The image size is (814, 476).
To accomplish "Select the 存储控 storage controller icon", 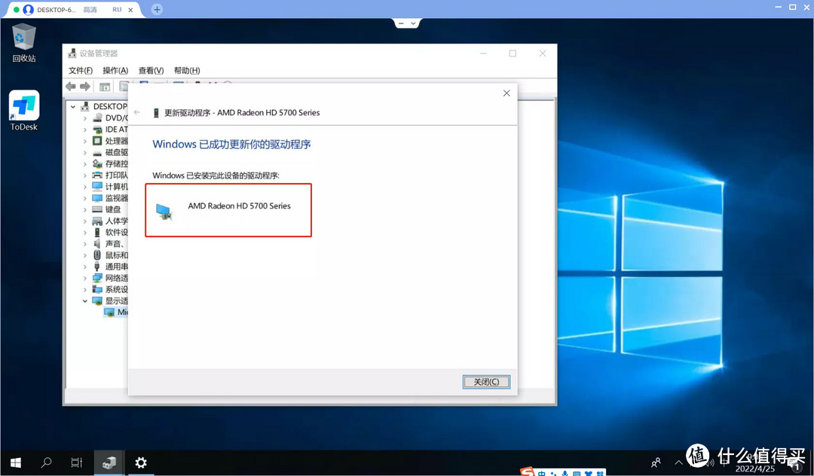I will (97, 164).
